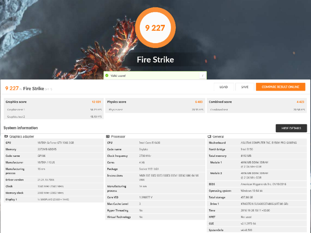
Task: Click the Graphics adapter section icon
Action: pos(6,136)
